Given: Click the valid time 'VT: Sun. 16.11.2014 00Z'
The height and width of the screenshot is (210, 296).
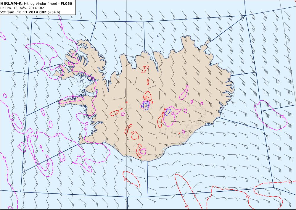Looking at the screenshot, I should pyautogui.click(x=23, y=12).
